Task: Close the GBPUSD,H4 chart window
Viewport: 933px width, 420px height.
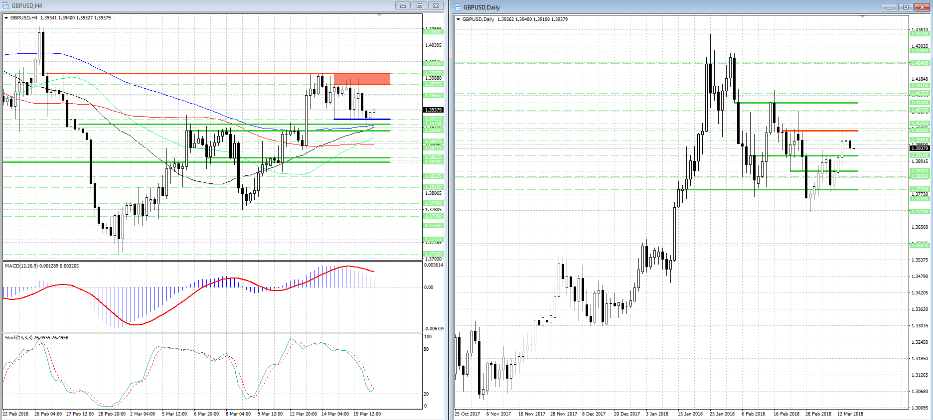Action: pyautogui.click(x=436, y=6)
